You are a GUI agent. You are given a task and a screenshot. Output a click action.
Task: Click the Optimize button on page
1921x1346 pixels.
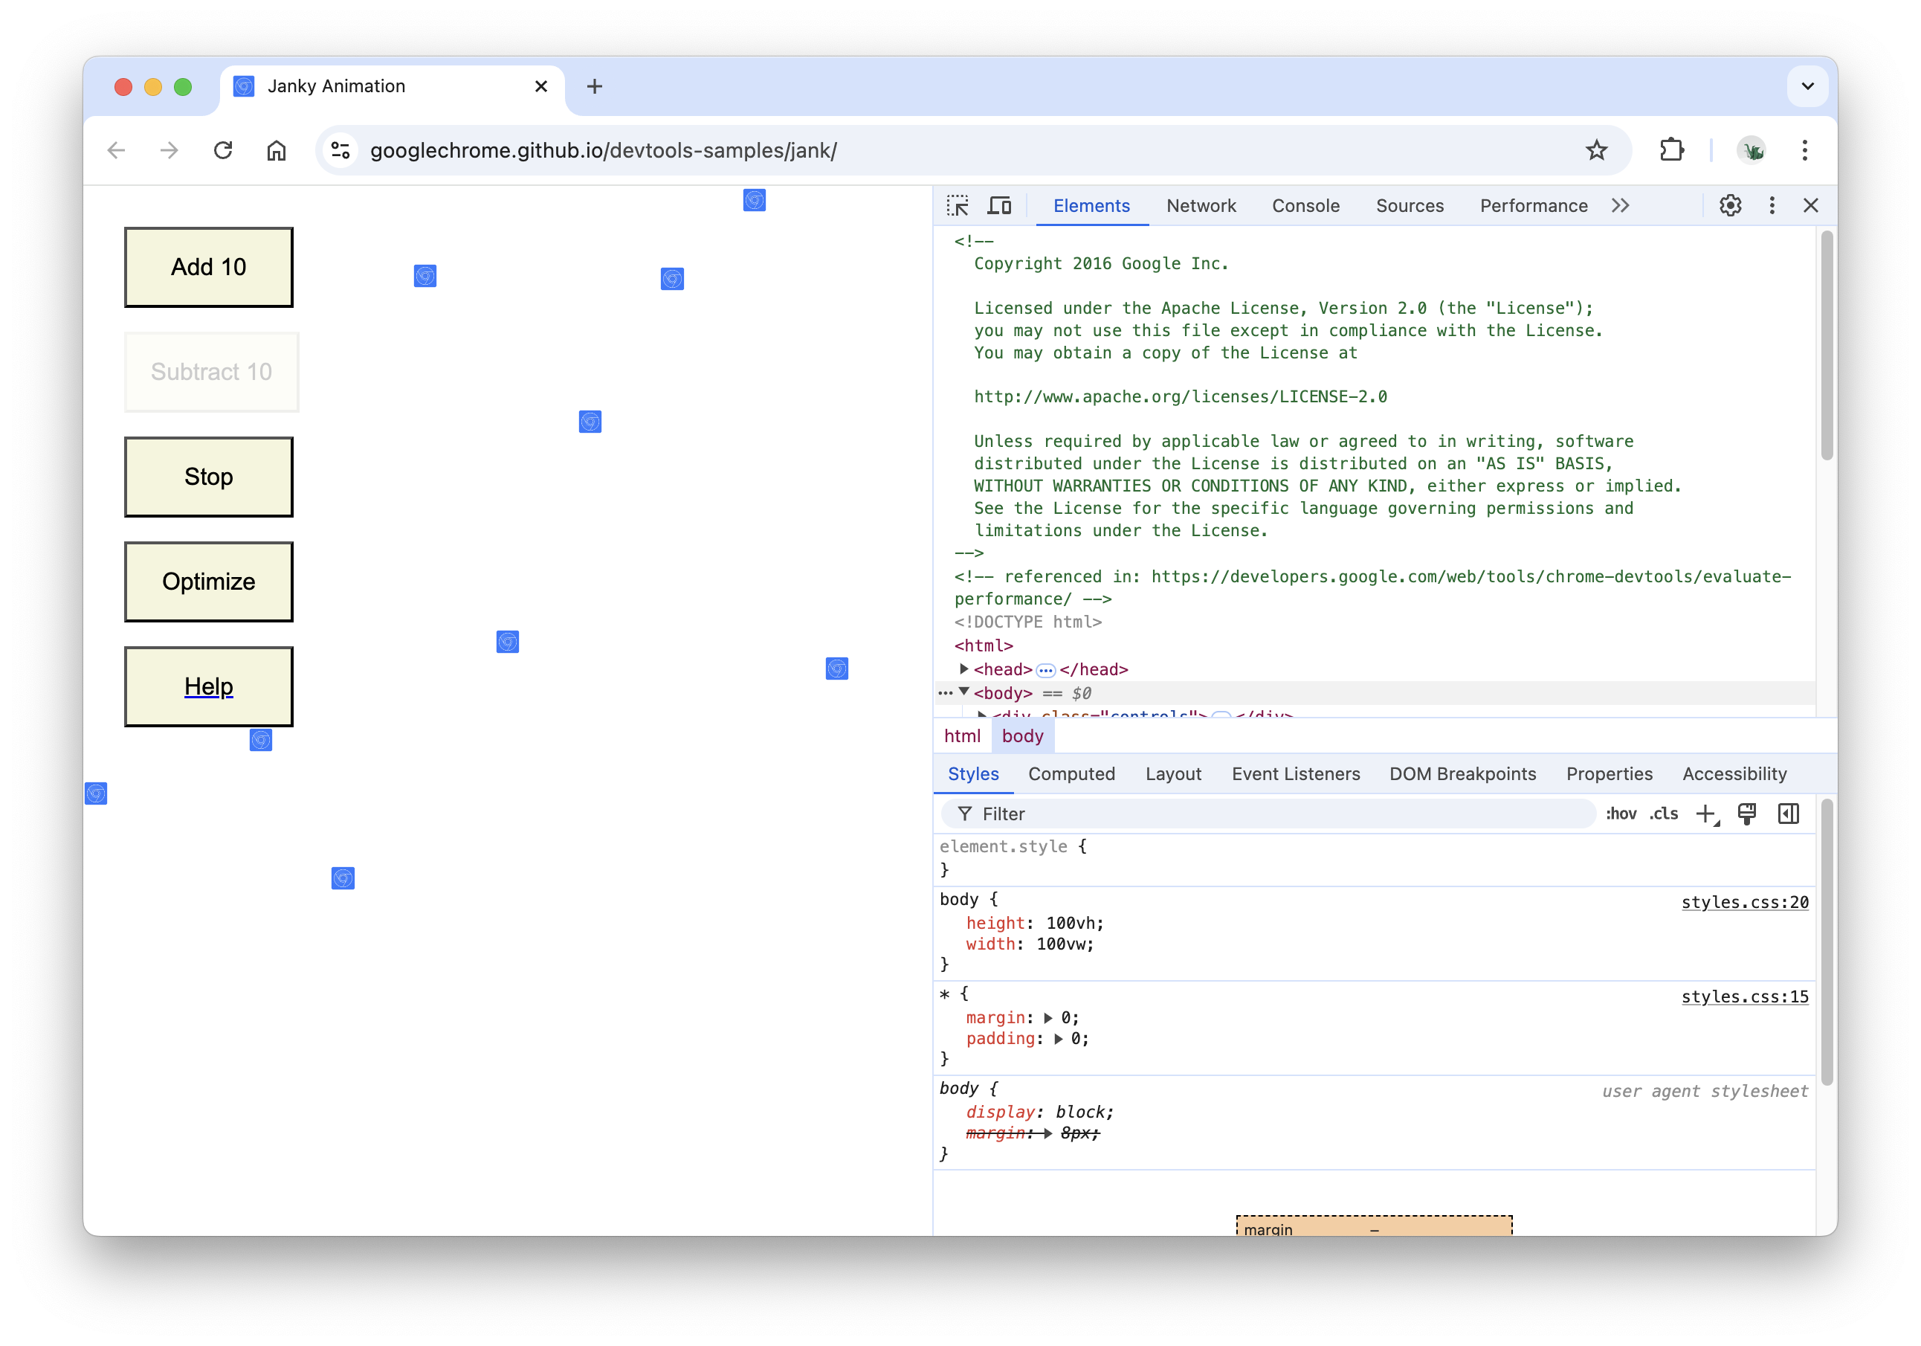pos(209,581)
